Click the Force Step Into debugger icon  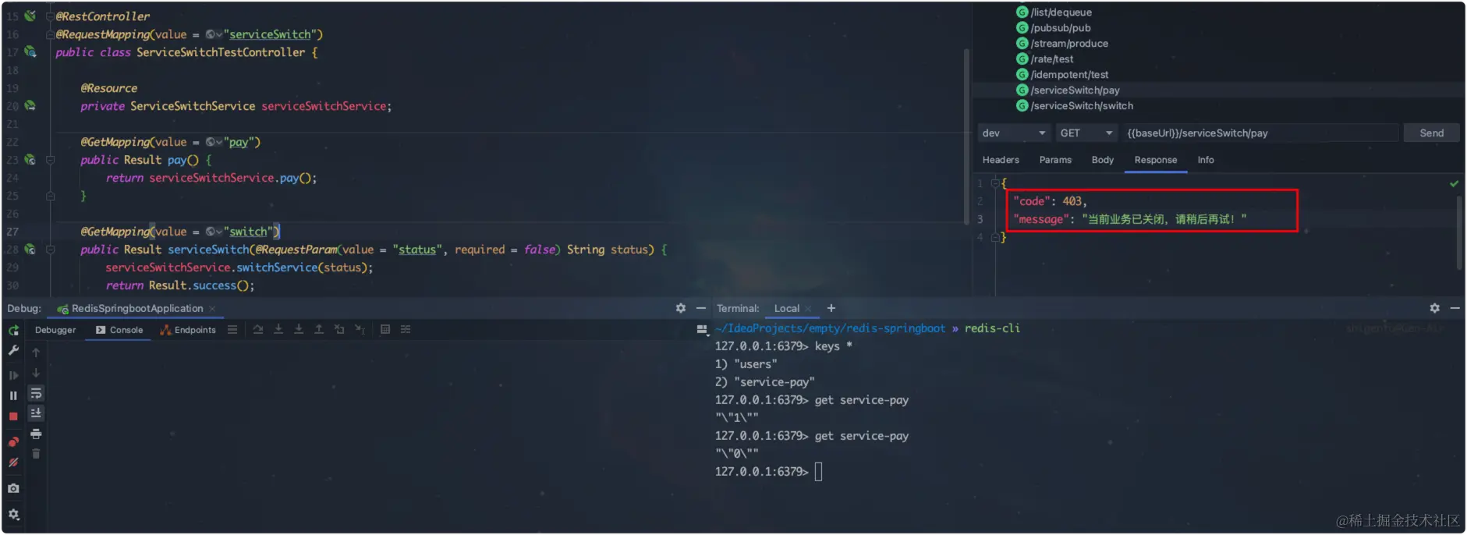[x=299, y=329]
